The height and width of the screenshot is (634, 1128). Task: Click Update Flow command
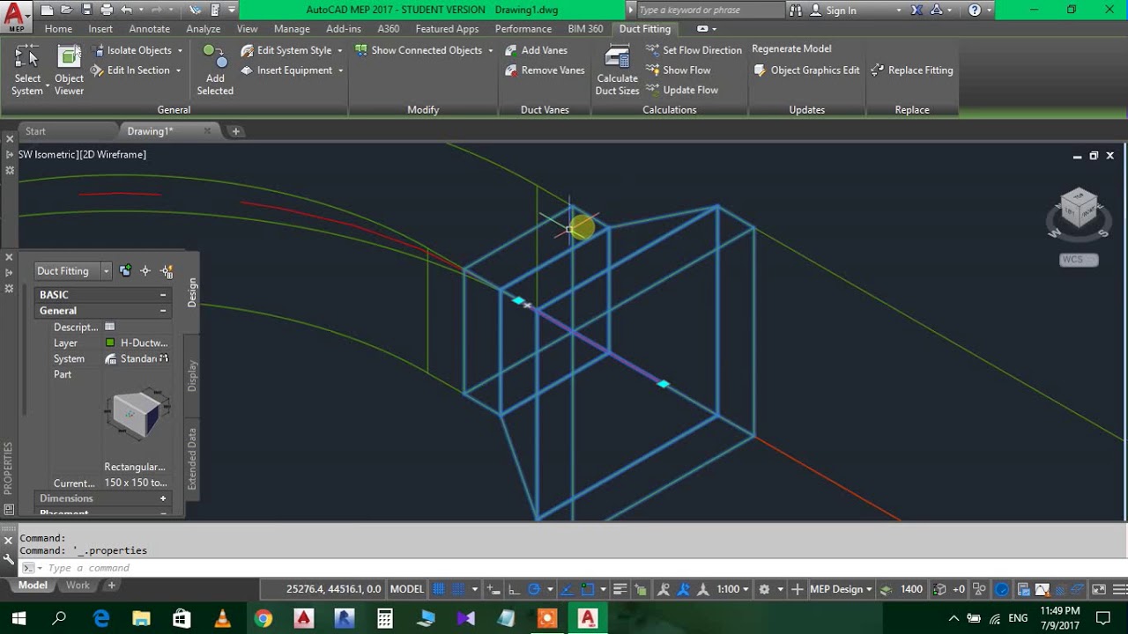pyautogui.click(x=682, y=90)
